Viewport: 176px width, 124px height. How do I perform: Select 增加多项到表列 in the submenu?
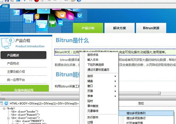[146, 113]
